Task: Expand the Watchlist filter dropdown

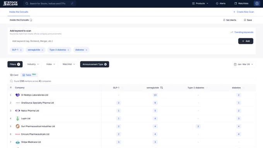Action: click(x=69, y=64)
